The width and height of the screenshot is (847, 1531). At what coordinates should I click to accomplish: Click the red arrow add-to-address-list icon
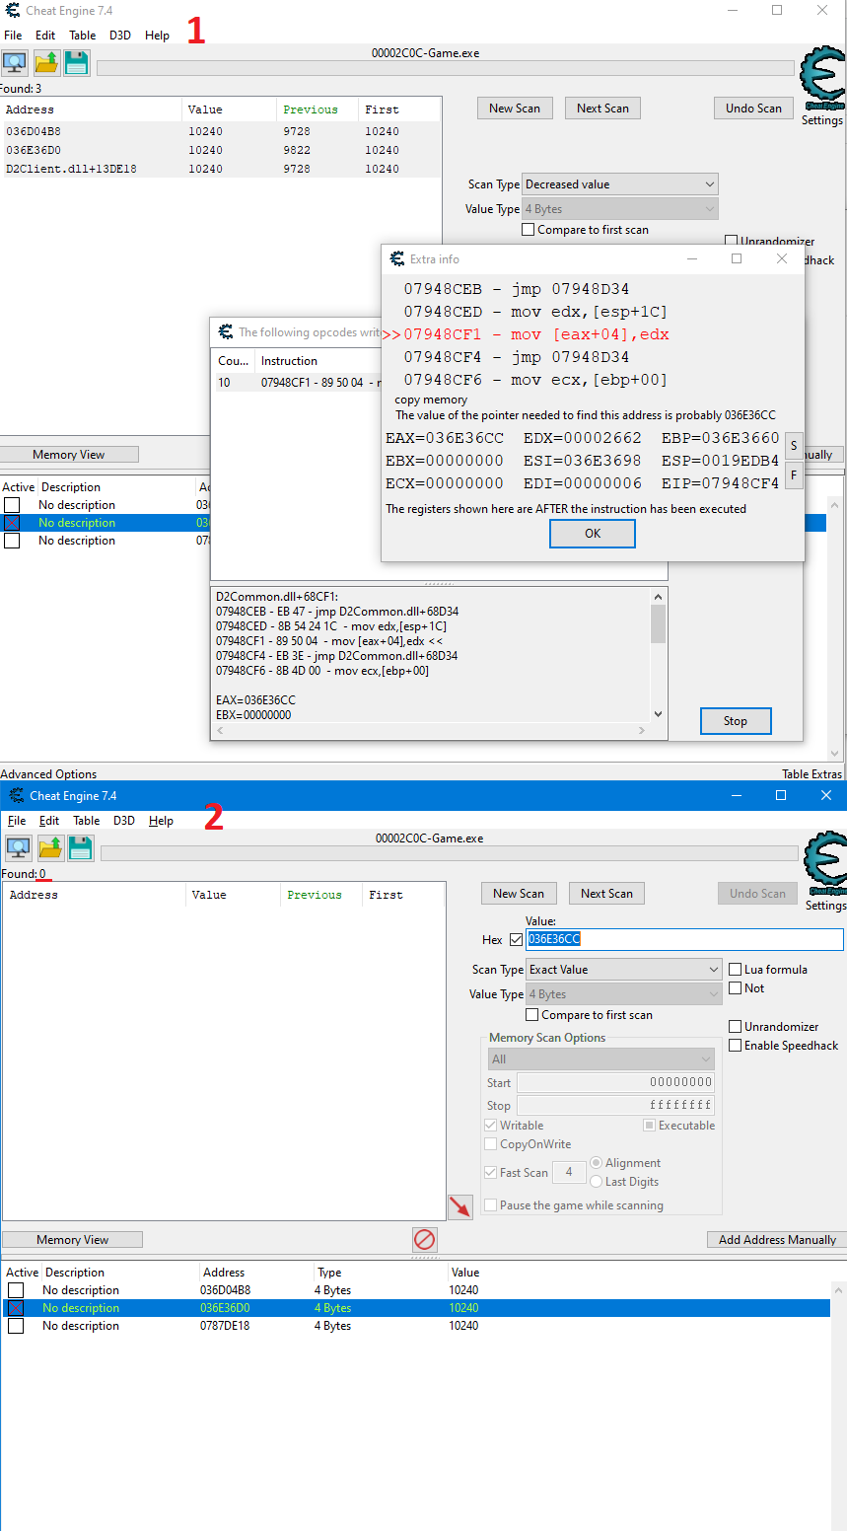pos(459,1206)
